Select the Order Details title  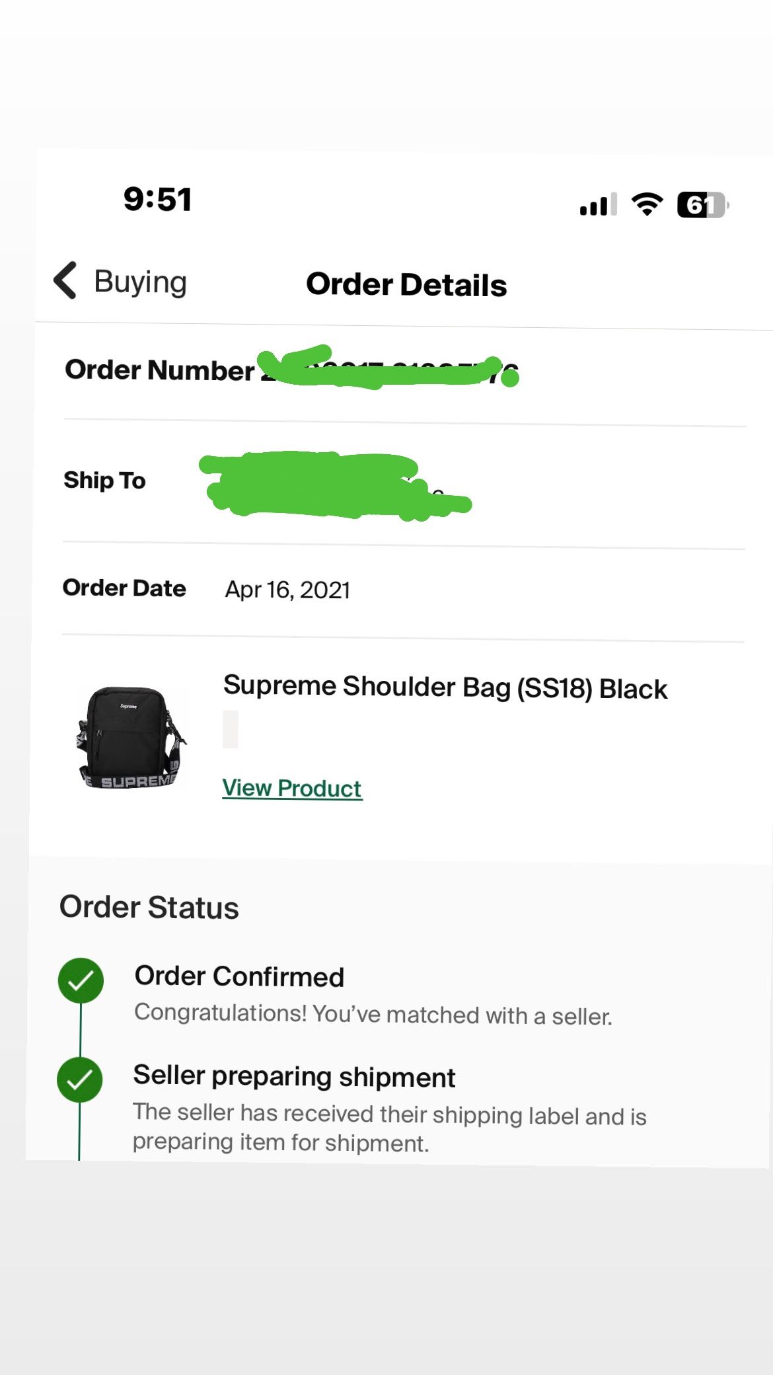pyautogui.click(x=406, y=284)
